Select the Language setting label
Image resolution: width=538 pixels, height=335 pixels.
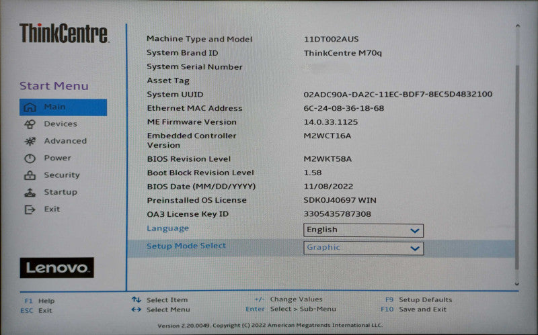pyautogui.click(x=167, y=228)
